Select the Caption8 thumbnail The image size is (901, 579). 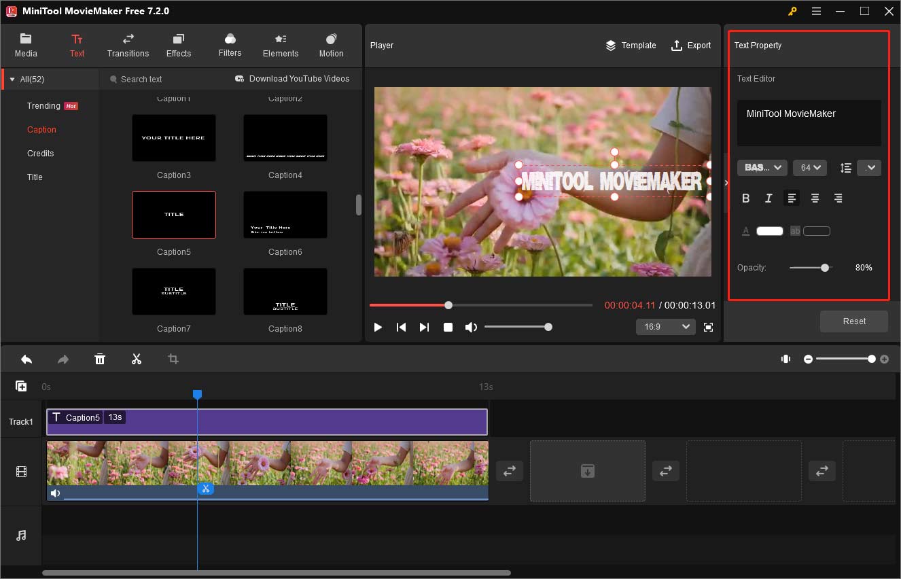285,292
